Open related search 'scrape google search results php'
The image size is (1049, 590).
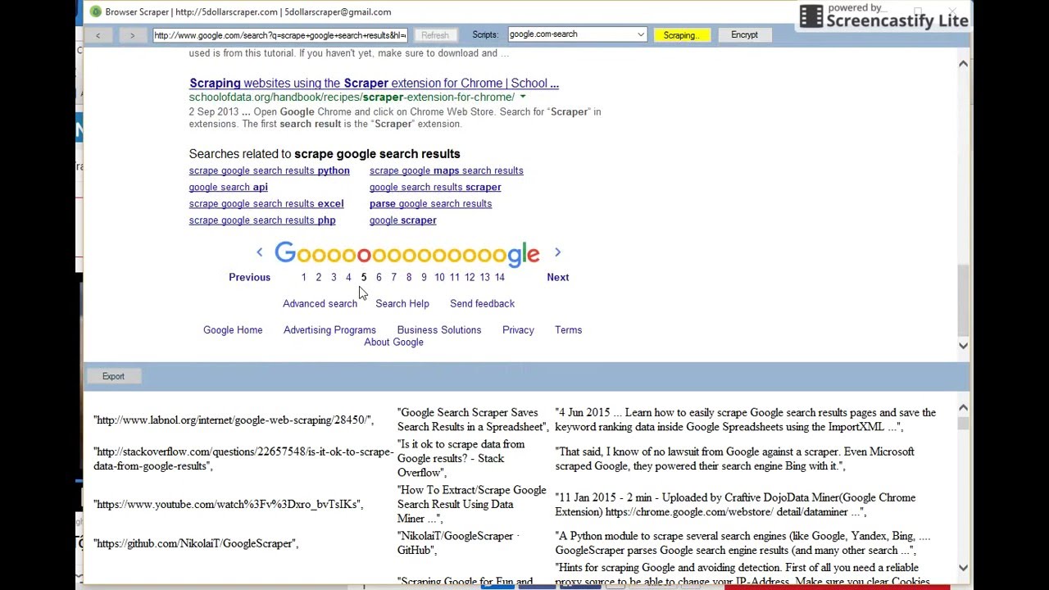(x=262, y=220)
